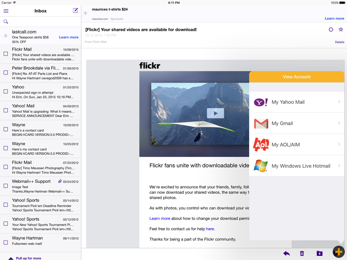Tick Webmail++ Support email checkbox

coord(6,186)
